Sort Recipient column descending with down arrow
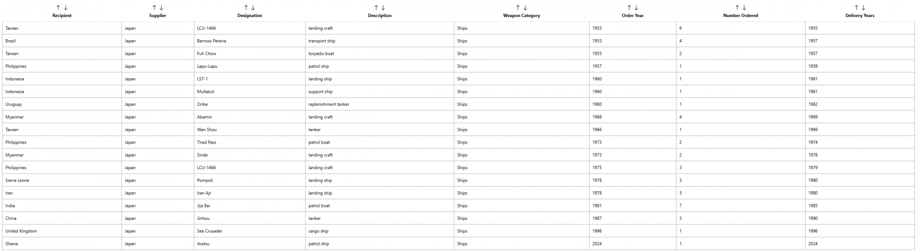Viewport: 916px width, 251px height. [x=66, y=8]
